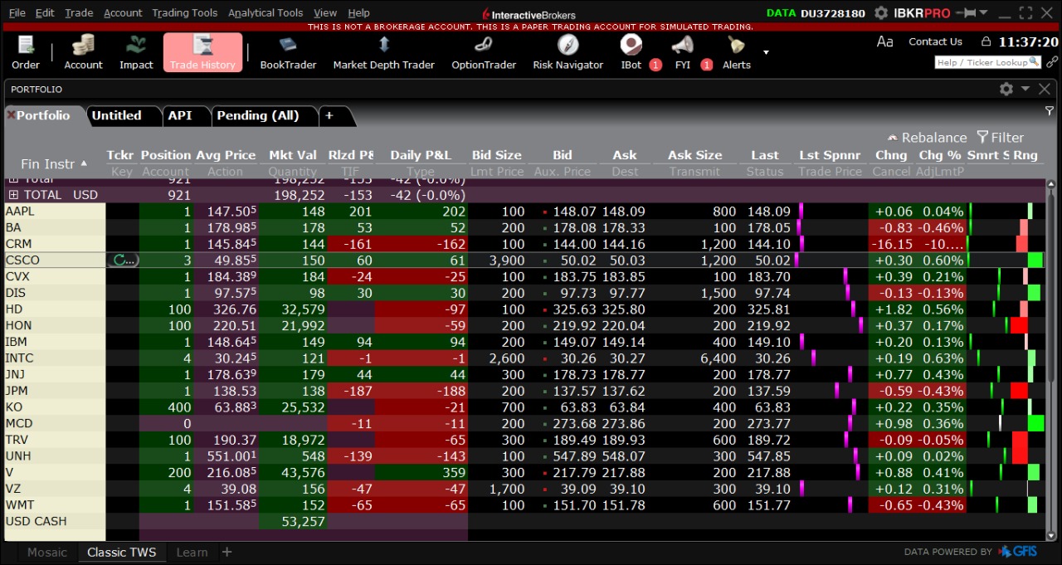Open the Risk Navigator
The height and width of the screenshot is (565, 1062).
click(568, 52)
